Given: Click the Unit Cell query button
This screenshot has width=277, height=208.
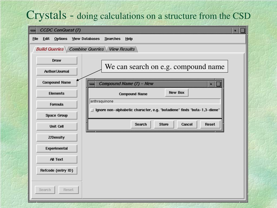Looking at the screenshot, I should pos(57,126).
